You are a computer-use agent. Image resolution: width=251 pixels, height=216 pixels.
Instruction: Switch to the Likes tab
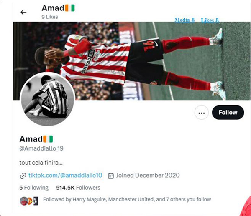pos(210,20)
